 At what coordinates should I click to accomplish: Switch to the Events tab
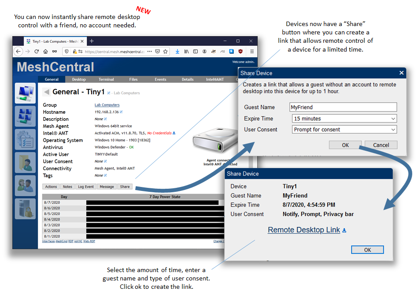click(x=160, y=79)
